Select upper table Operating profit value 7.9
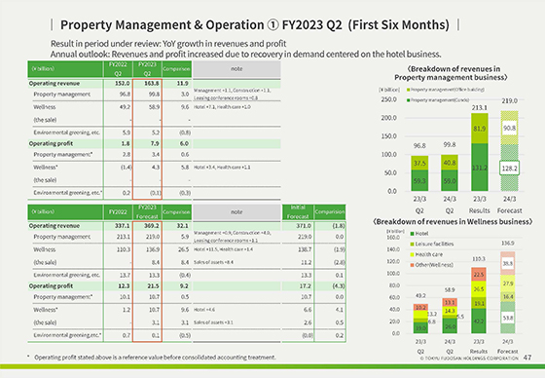 pos(155,144)
